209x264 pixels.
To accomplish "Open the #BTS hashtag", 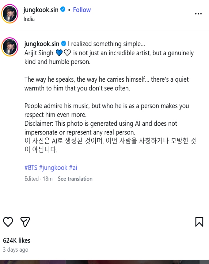I will [31, 167].
